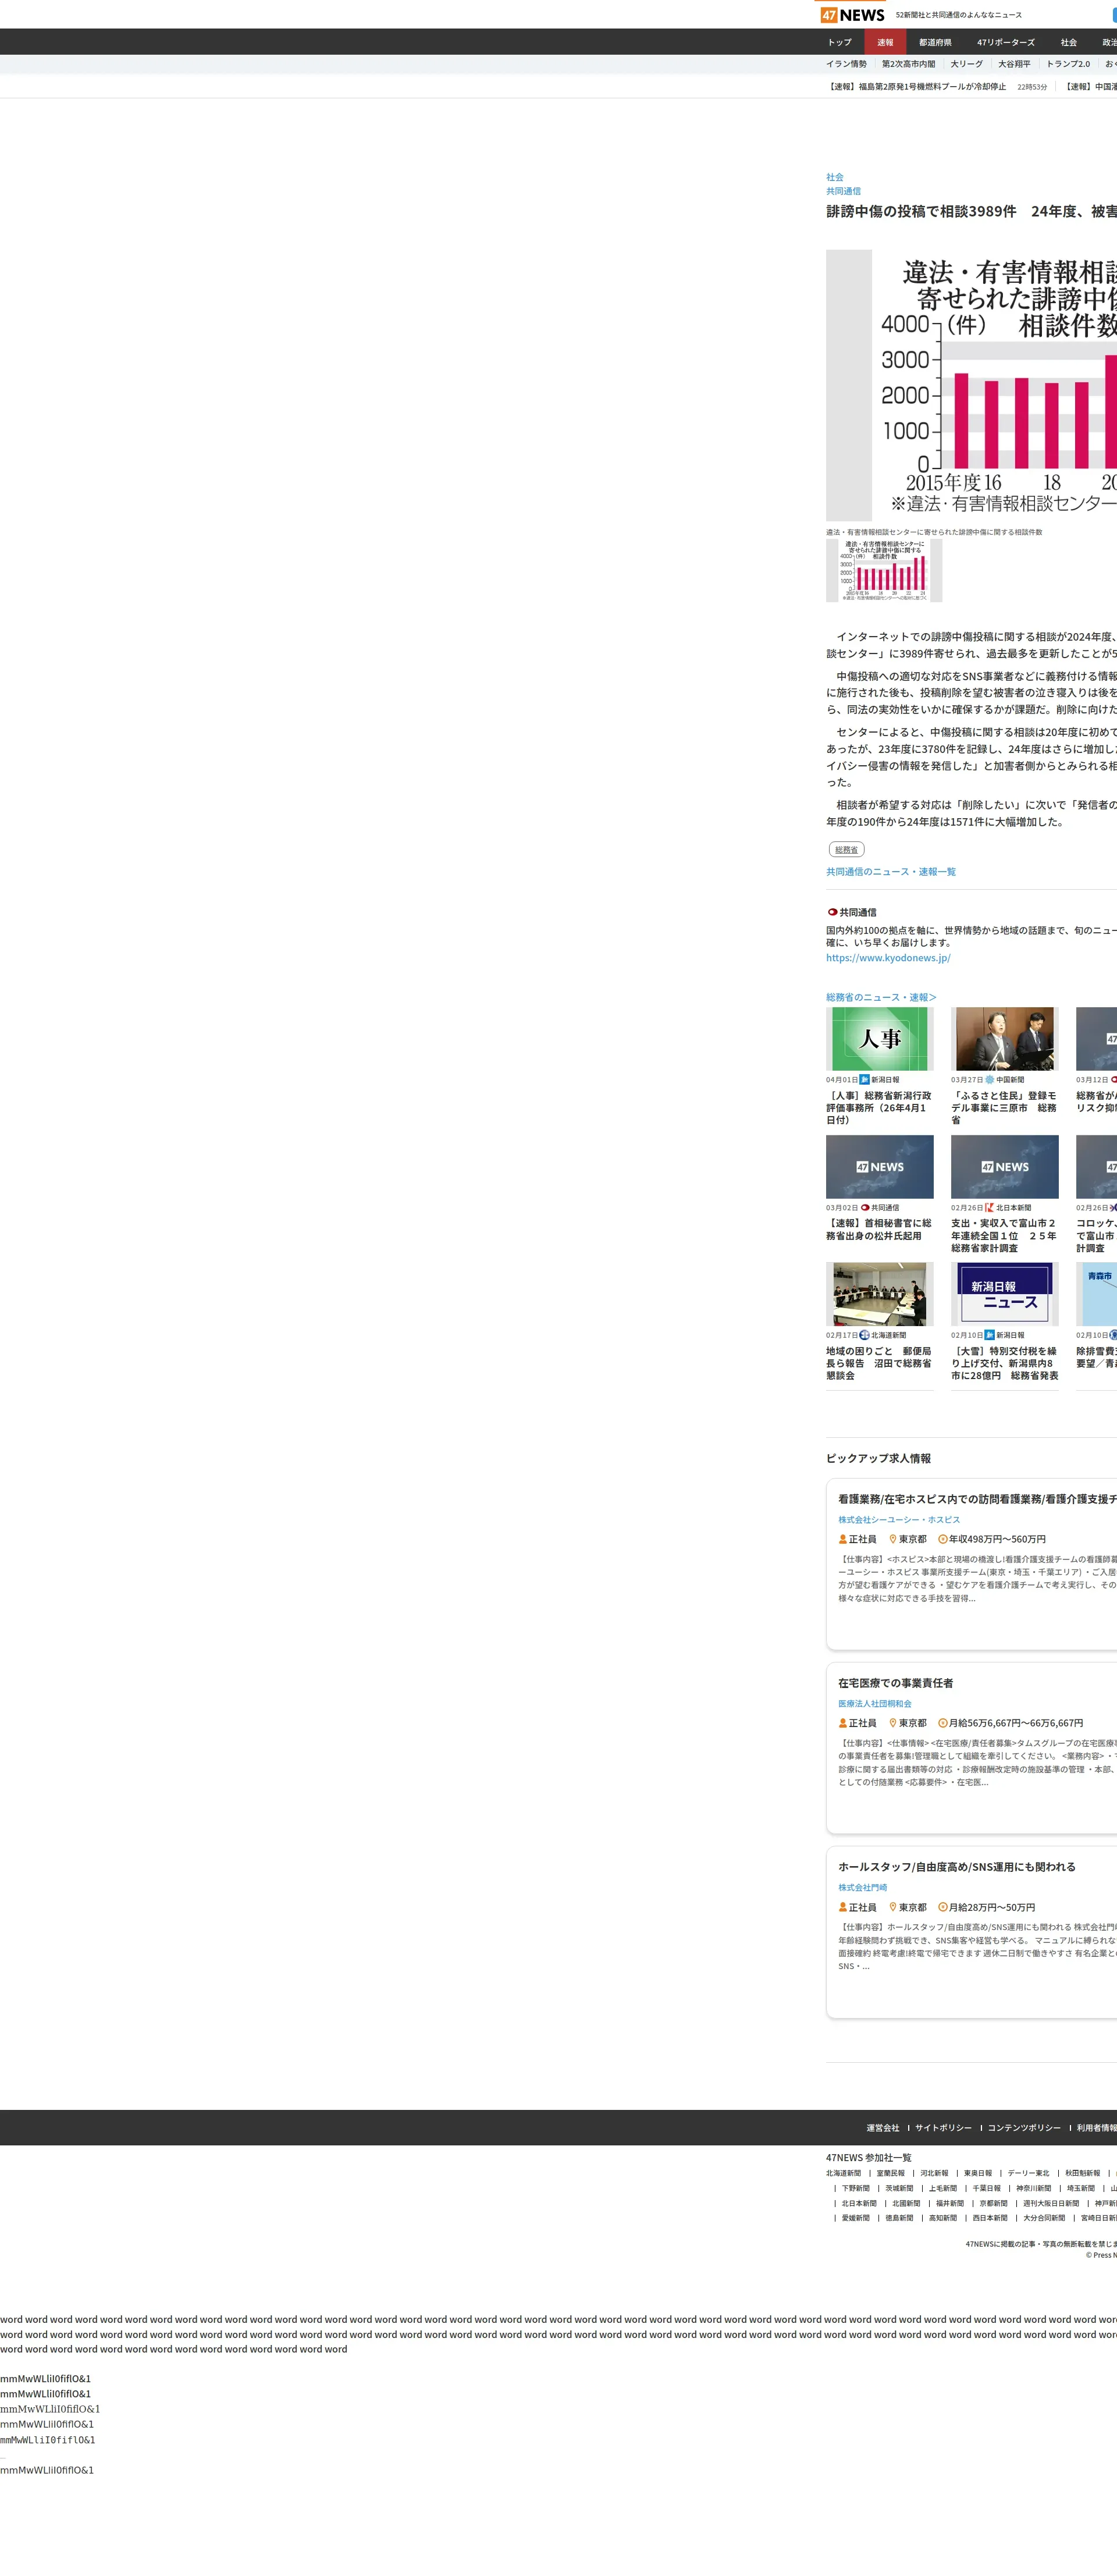This screenshot has height=2576, width=1117.
Task: Open the 第2次高市内閣 topic link
Action: 909,64
